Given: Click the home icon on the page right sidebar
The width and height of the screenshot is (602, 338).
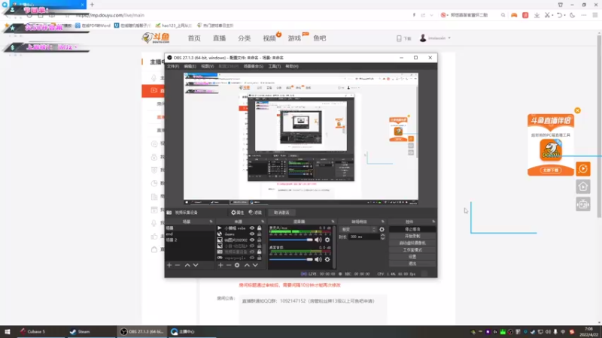Looking at the screenshot, I should pos(582,186).
